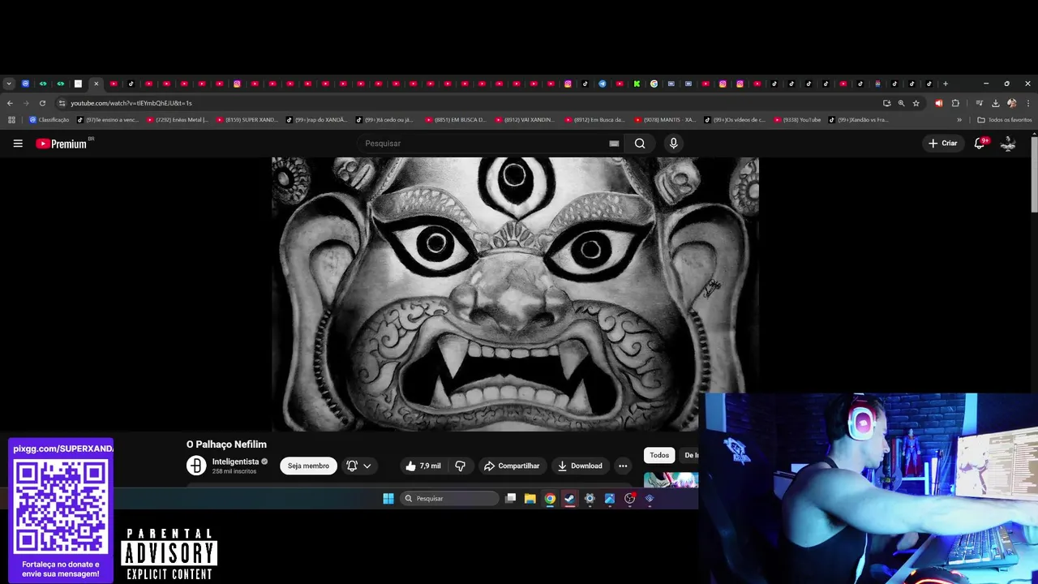Open '(9078) MANTIS - XA...' bookmark

coord(665,120)
